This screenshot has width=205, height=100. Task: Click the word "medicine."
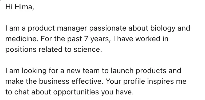(x=22, y=39)
